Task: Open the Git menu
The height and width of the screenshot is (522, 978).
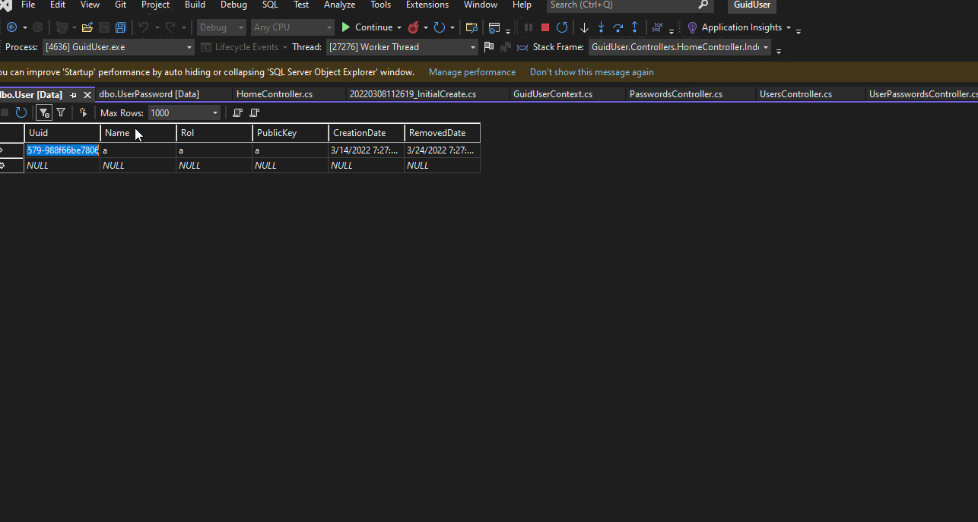Action: coord(120,5)
